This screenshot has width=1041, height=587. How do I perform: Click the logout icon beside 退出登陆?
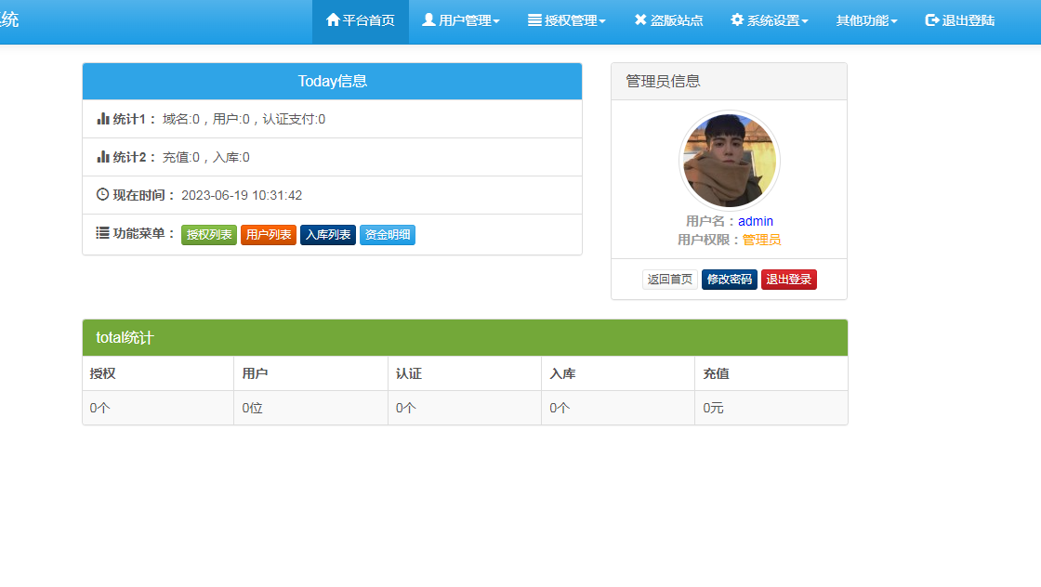pos(932,20)
